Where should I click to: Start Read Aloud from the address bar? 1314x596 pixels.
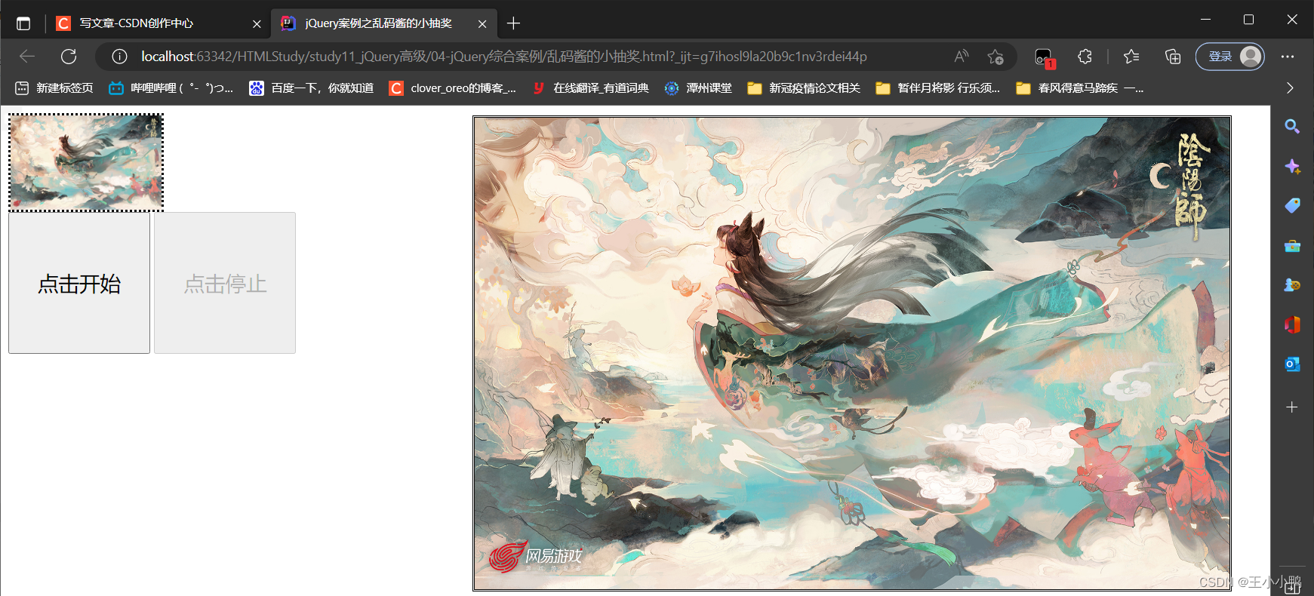tap(962, 57)
